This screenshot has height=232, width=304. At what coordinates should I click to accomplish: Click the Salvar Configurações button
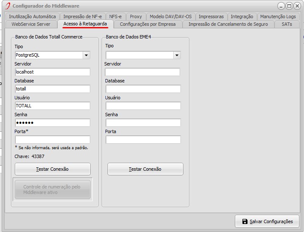click(x=267, y=221)
